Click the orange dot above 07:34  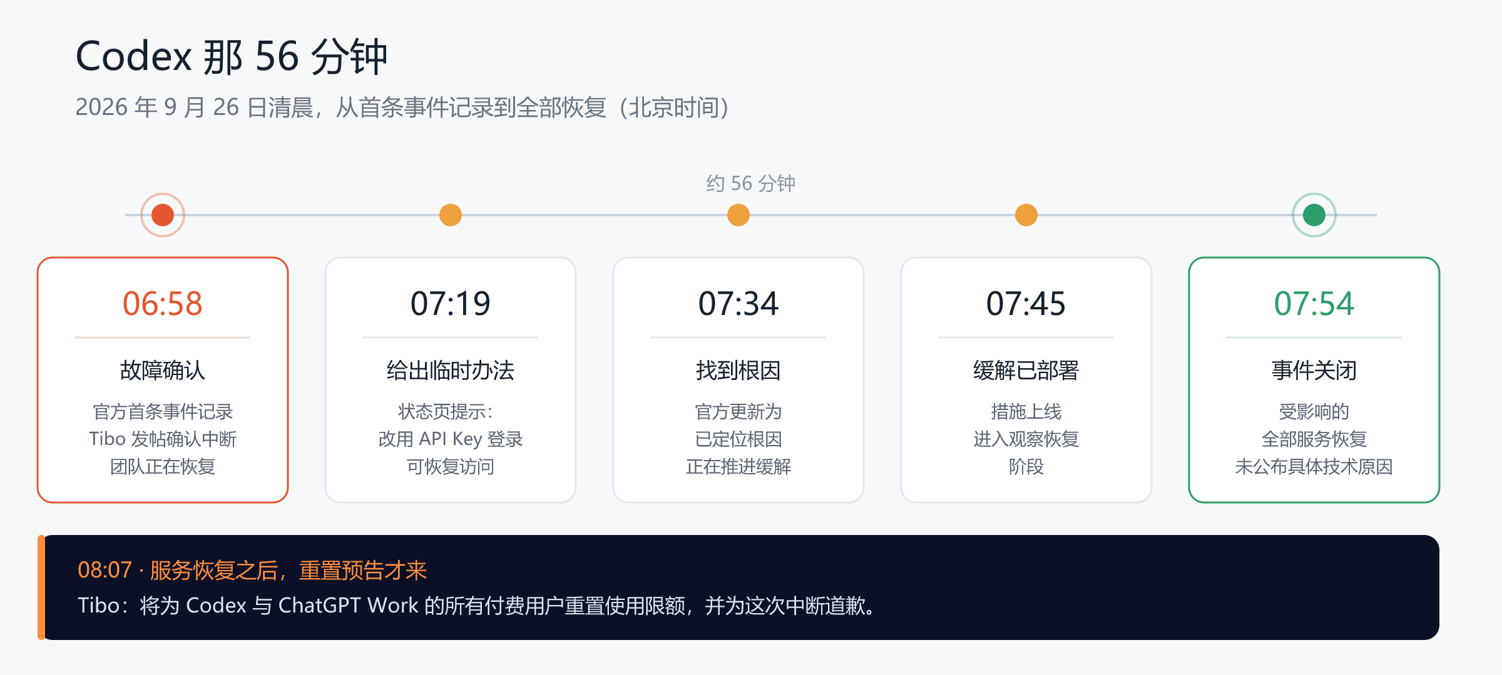[x=738, y=215]
